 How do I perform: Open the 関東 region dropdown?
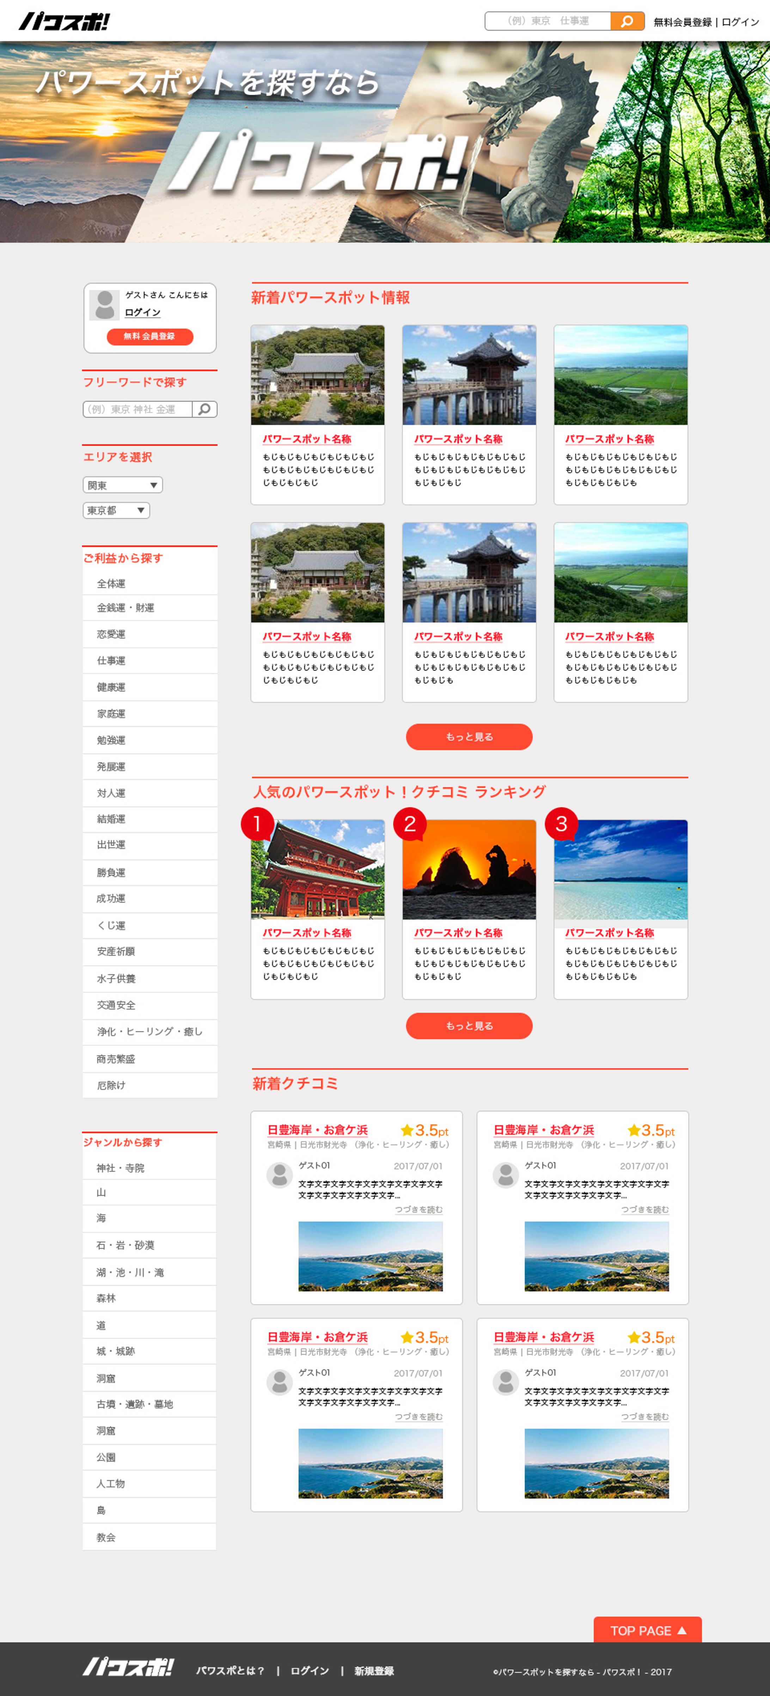pos(123,485)
